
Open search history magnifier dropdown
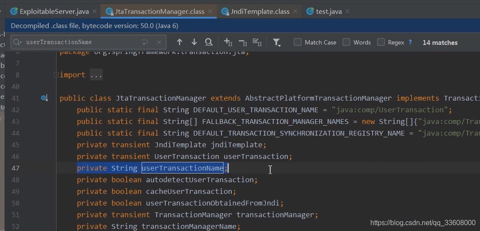[17, 42]
